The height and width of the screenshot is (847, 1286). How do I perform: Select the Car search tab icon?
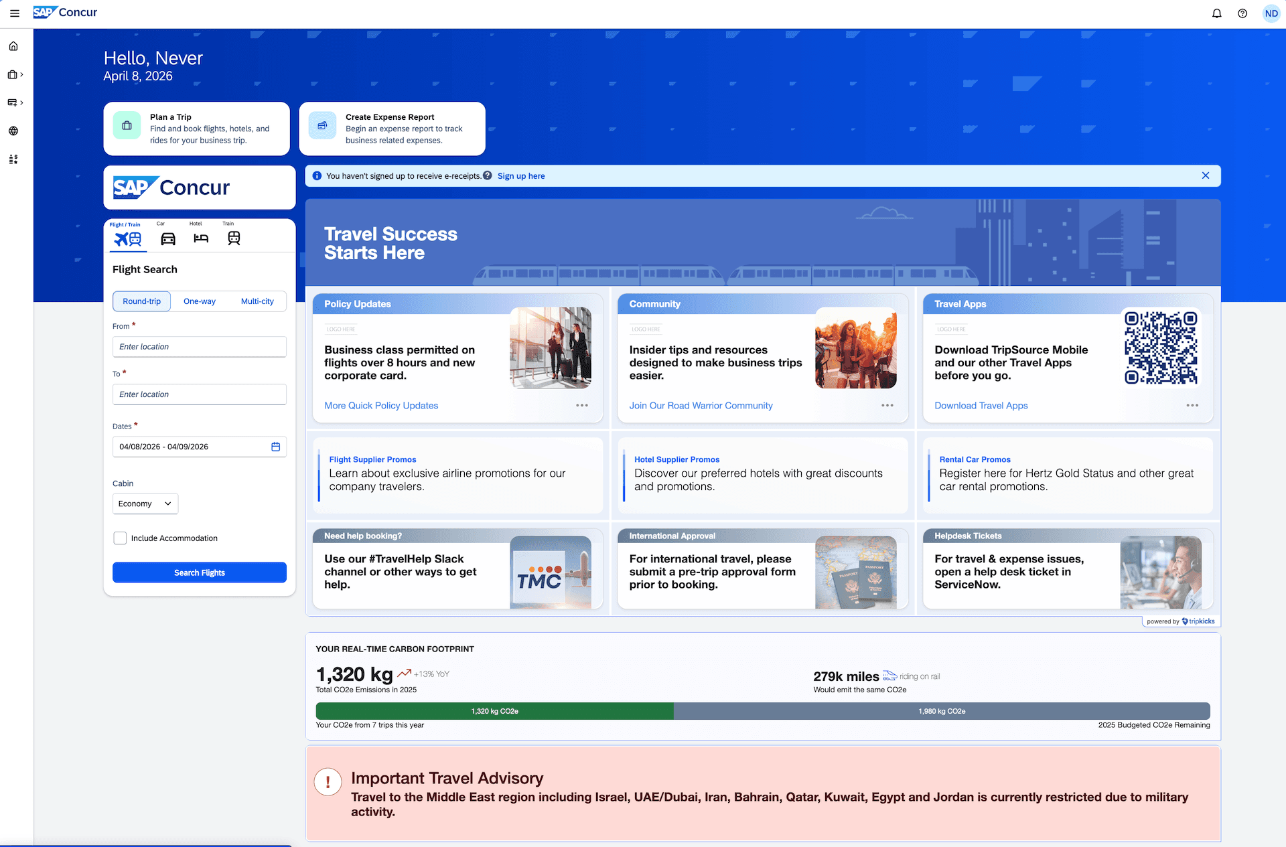[x=167, y=238]
